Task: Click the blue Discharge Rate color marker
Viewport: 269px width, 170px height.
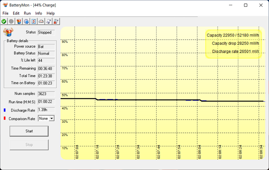Action: coord(4,110)
